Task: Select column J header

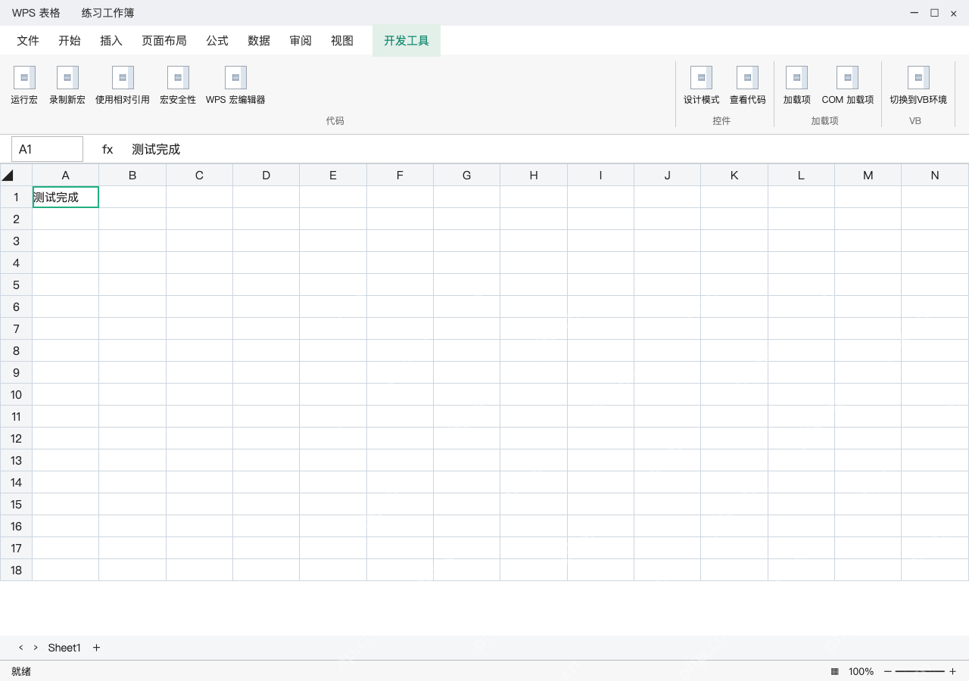Action: (667, 175)
